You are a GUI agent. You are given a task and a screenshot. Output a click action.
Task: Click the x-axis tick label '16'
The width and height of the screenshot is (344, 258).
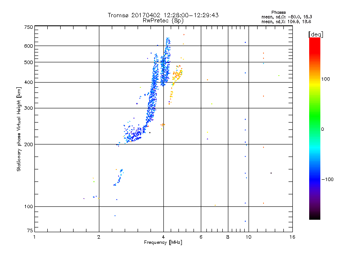click(292, 237)
